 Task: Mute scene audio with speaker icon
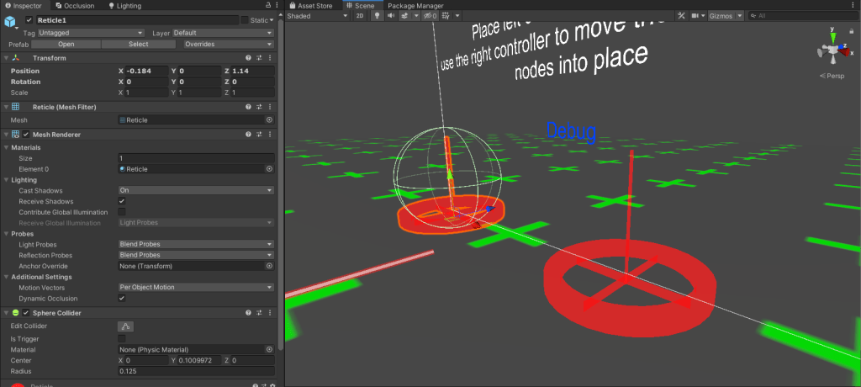tap(391, 16)
